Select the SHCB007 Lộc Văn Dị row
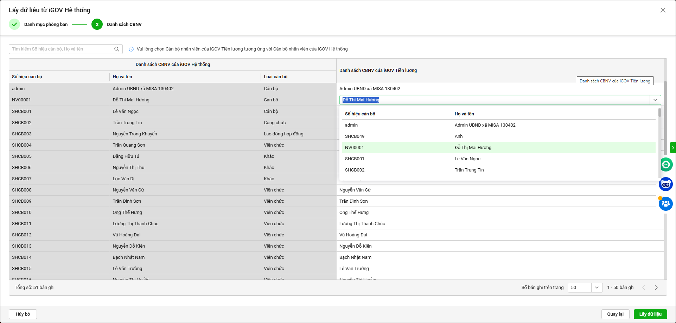Screen dimensions: 676x323 [x=173, y=179]
